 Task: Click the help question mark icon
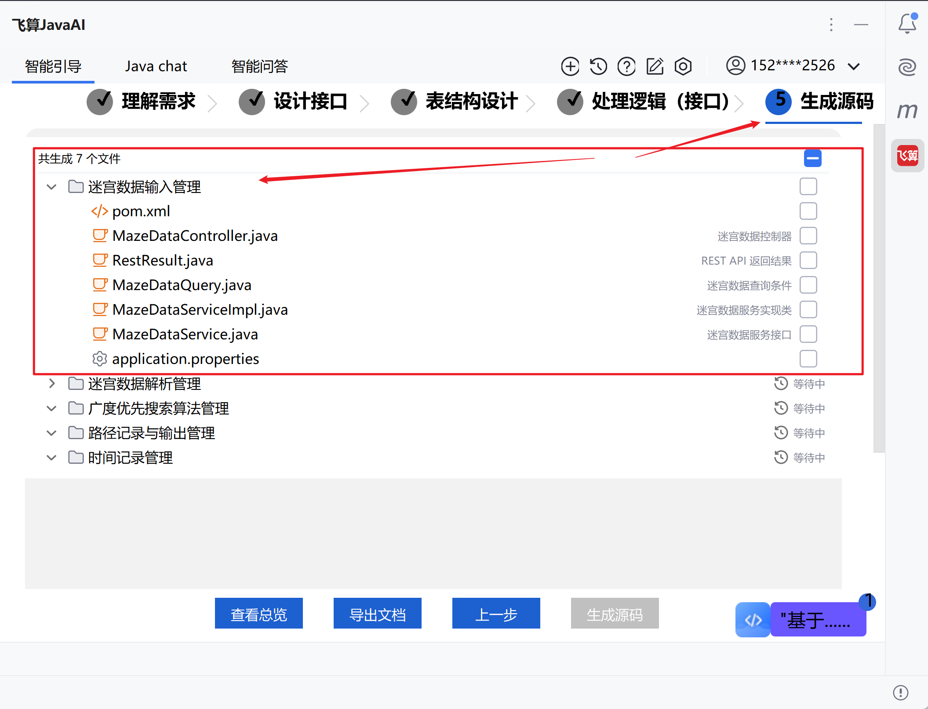click(x=626, y=66)
